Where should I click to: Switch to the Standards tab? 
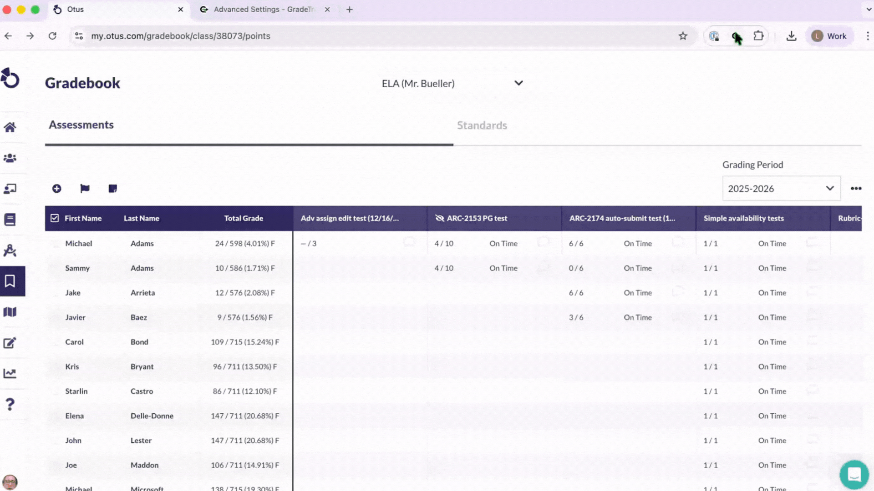point(482,125)
